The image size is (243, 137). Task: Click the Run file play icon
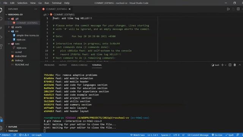(x=228, y=9)
